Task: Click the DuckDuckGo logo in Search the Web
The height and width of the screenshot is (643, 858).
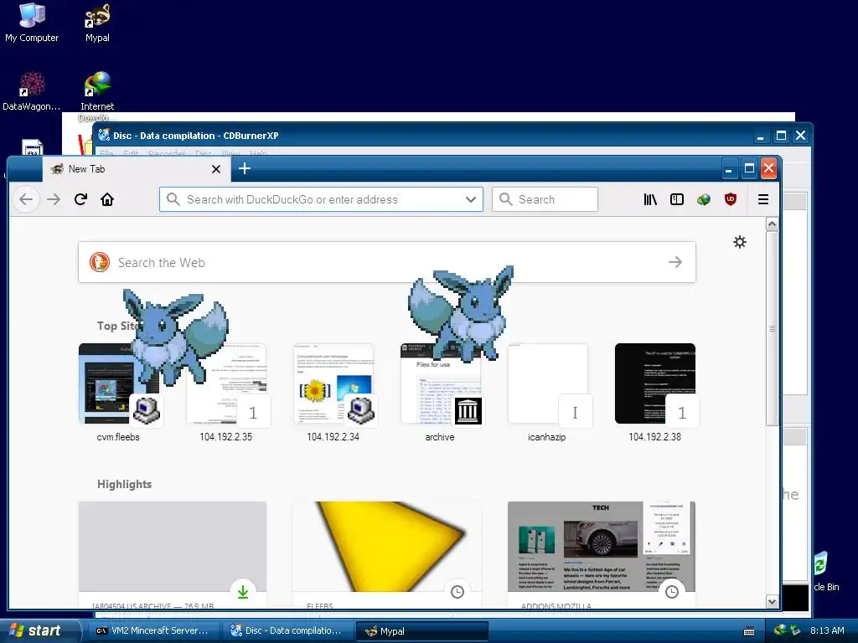Action: (100, 262)
